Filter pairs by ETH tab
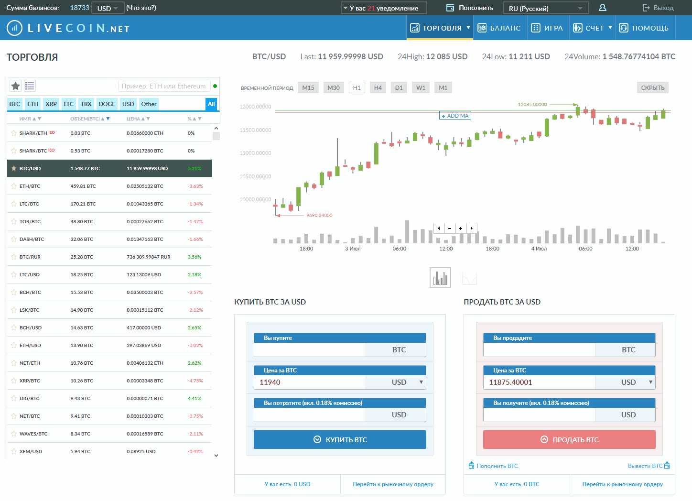This screenshot has height=501, width=692. click(33, 104)
